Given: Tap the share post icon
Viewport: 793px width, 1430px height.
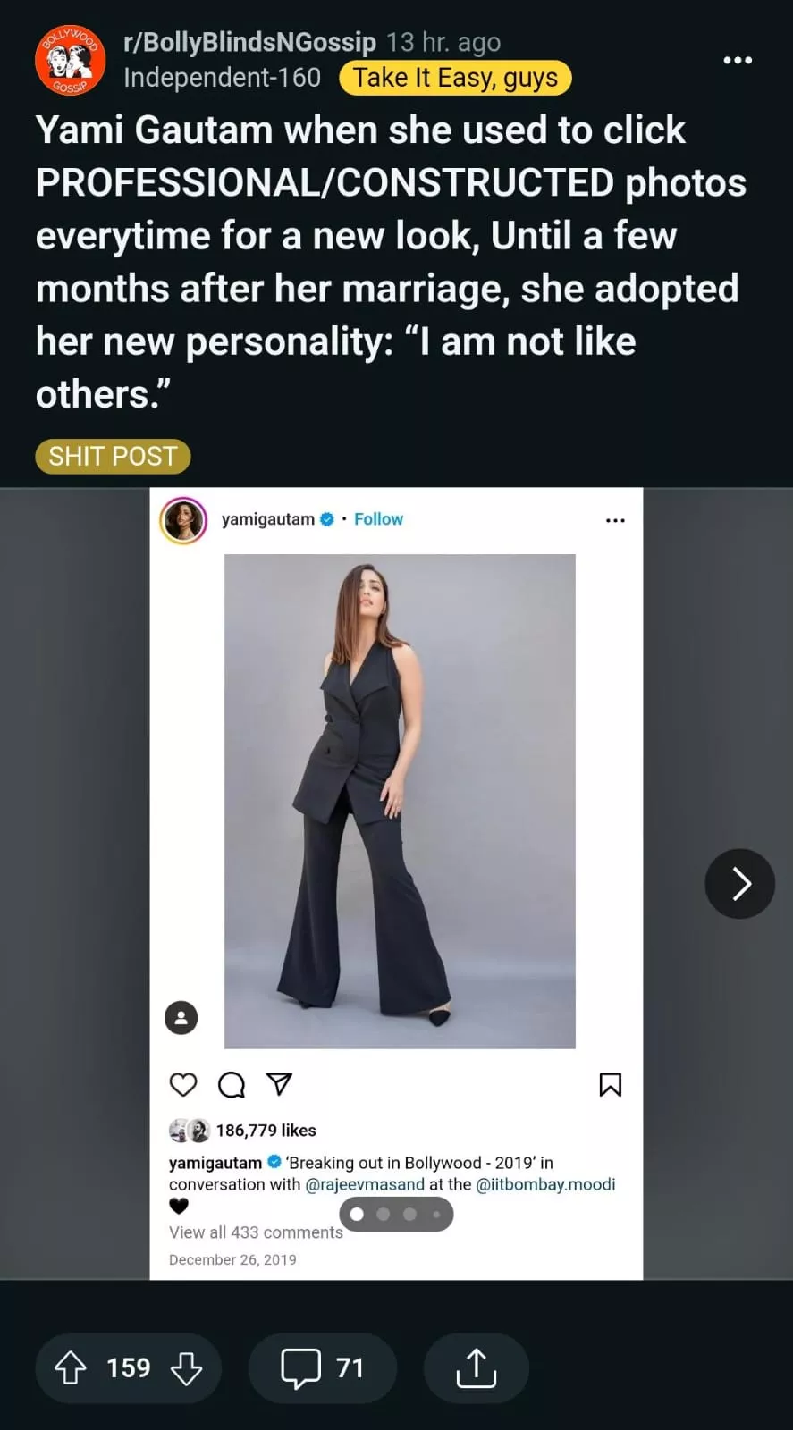Looking at the screenshot, I should [476, 1367].
